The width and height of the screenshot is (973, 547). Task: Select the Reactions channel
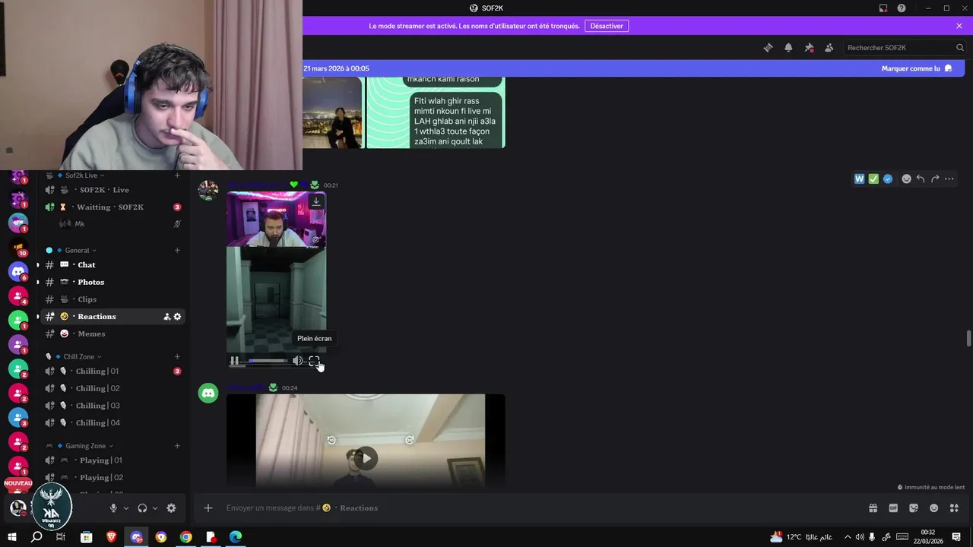click(113, 316)
